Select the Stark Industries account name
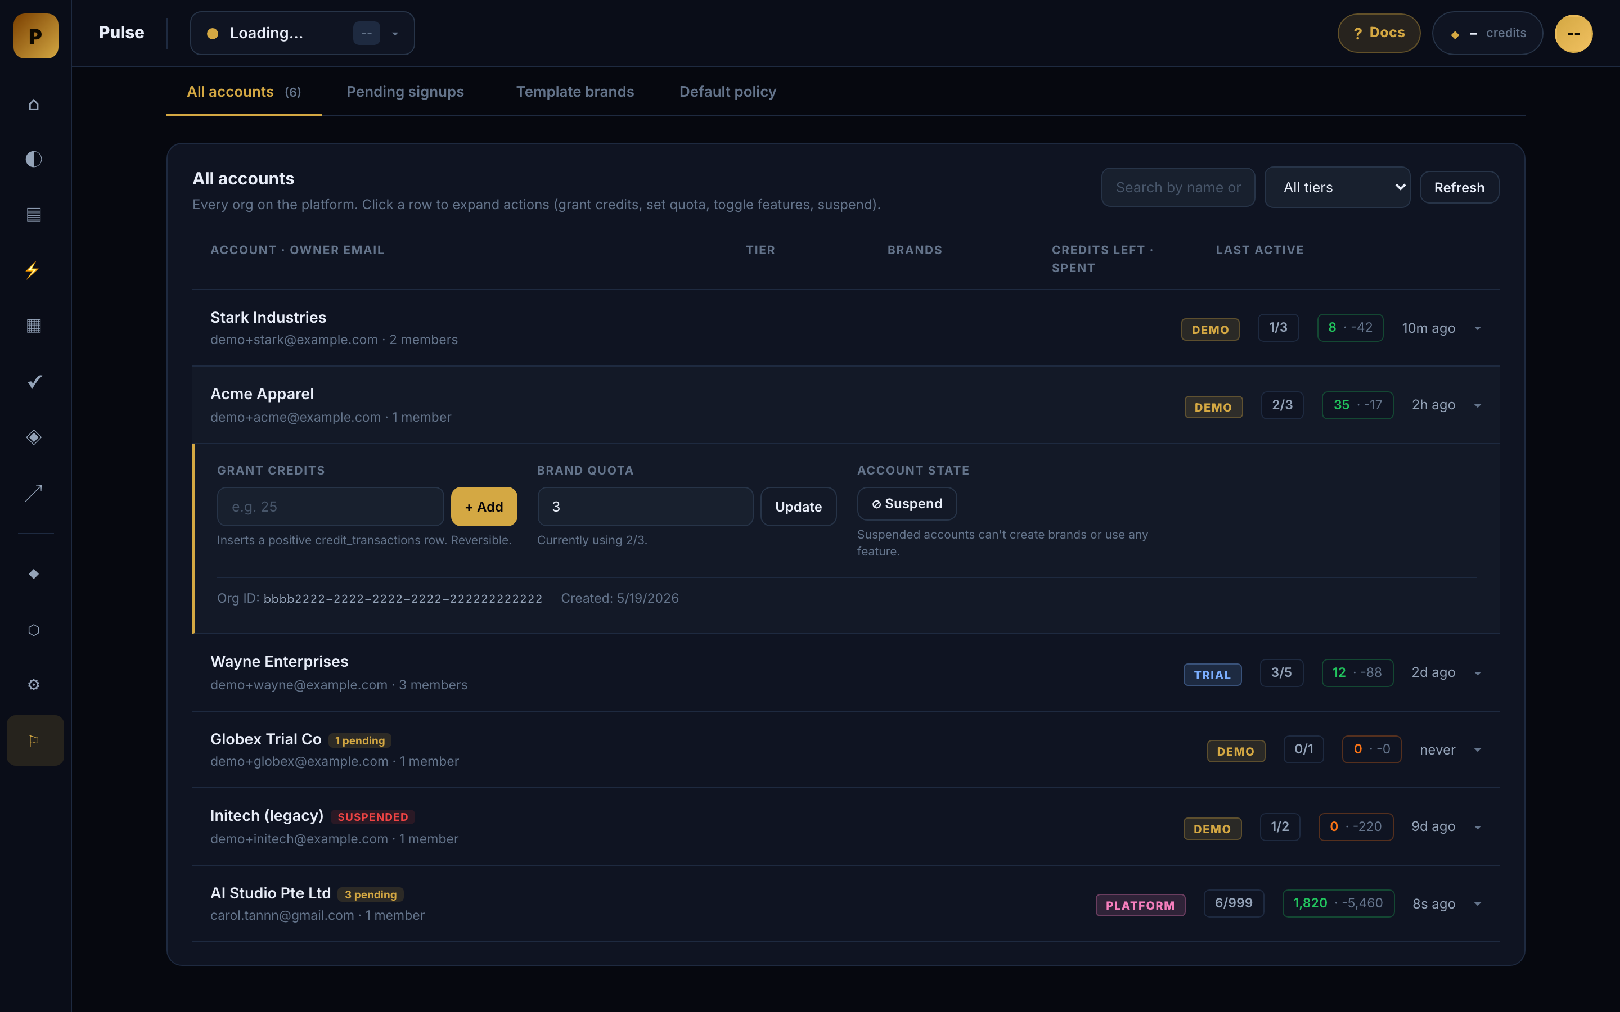This screenshot has width=1620, height=1012. pyautogui.click(x=268, y=317)
